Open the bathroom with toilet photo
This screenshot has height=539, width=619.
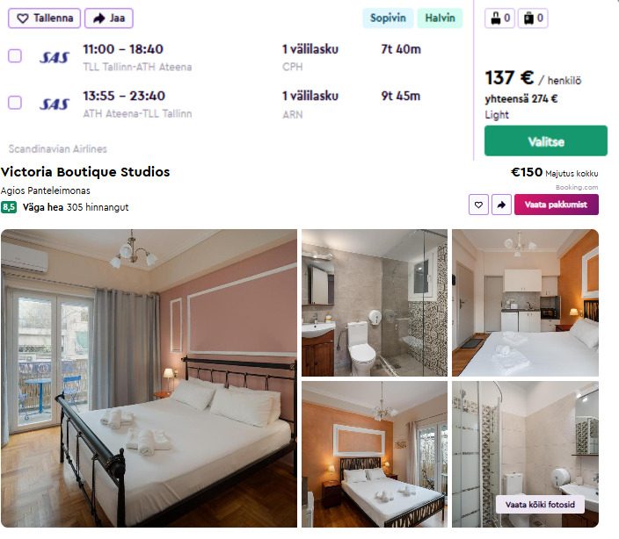click(375, 303)
